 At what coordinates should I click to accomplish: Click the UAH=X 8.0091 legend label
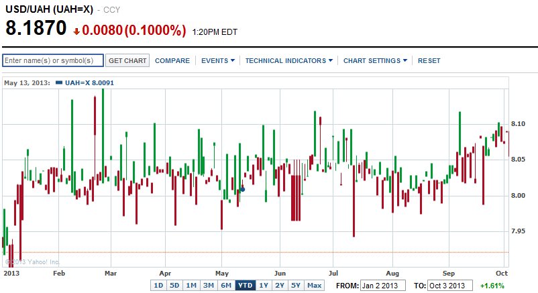click(x=89, y=82)
